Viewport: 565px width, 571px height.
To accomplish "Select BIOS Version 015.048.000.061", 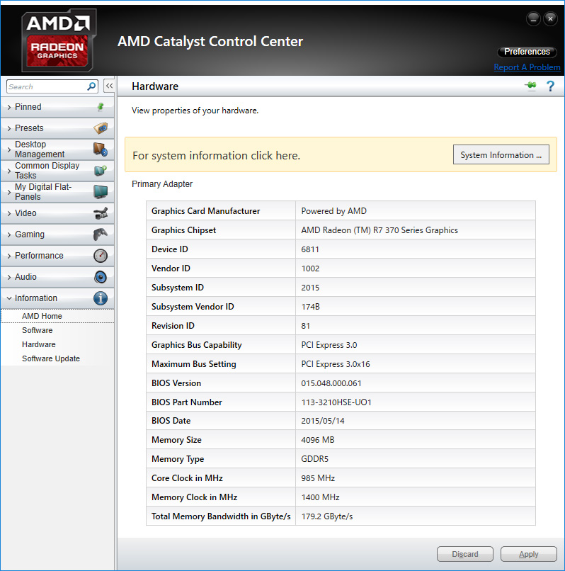I will tap(416, 383).
